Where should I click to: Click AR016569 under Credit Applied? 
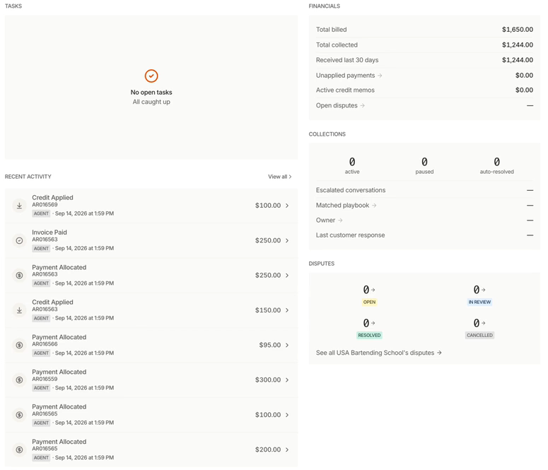pos(45,205)
